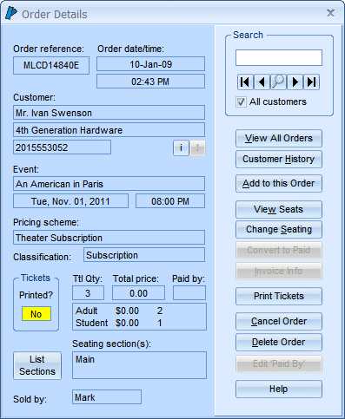Image resolution: width=345 pixels, height=419 pixels.
Task: Toggle the All customers checkbox
Action: click(x=241, y=101)
